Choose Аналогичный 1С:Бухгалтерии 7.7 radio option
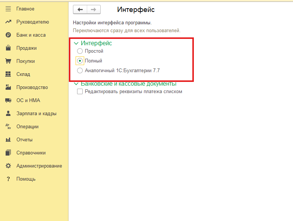The image size is (293, 221). click(80, 70)
